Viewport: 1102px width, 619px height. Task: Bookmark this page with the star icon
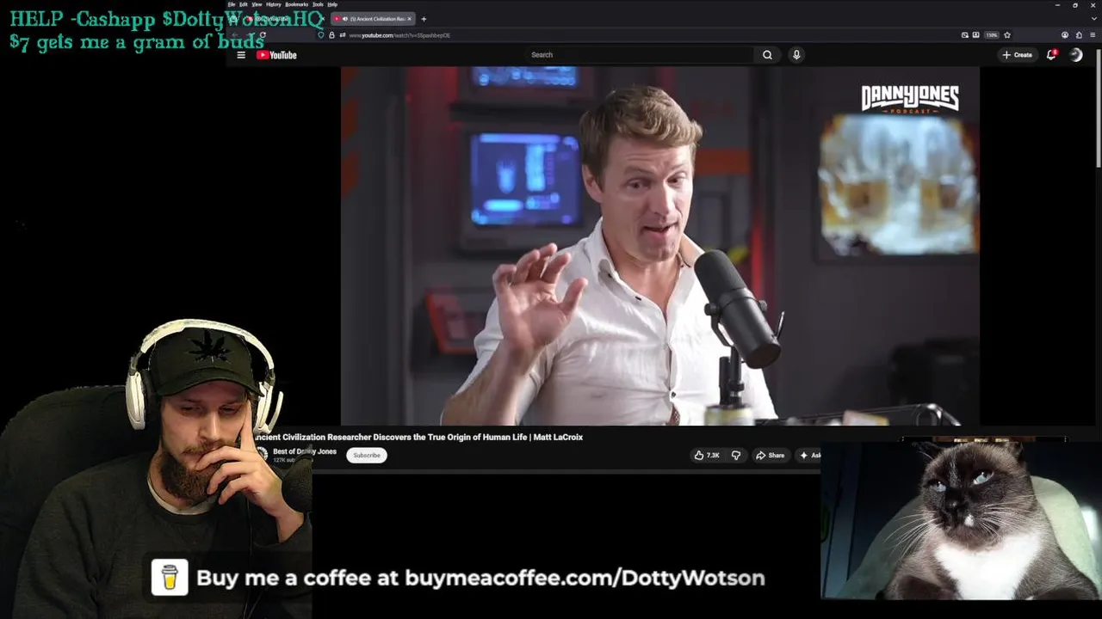[1007, 35]
